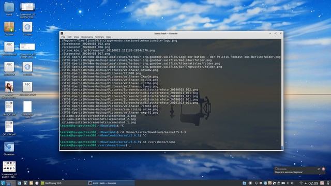Open the bottom Screenshot thumbnail on desktop

9,169
